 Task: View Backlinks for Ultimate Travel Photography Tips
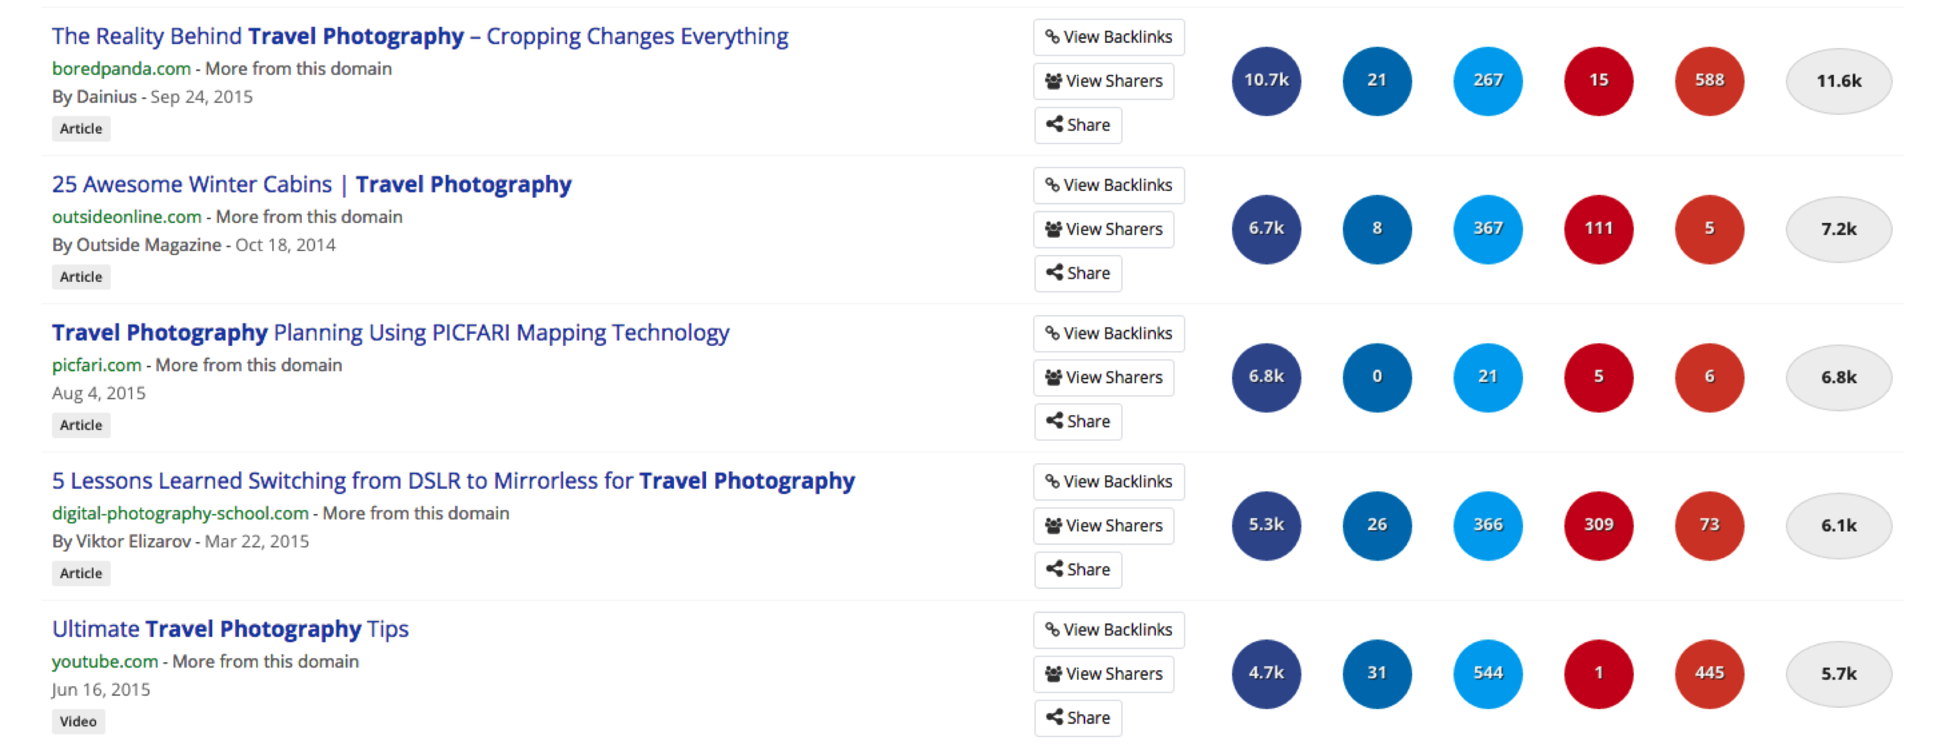[x=1108, y=630]
